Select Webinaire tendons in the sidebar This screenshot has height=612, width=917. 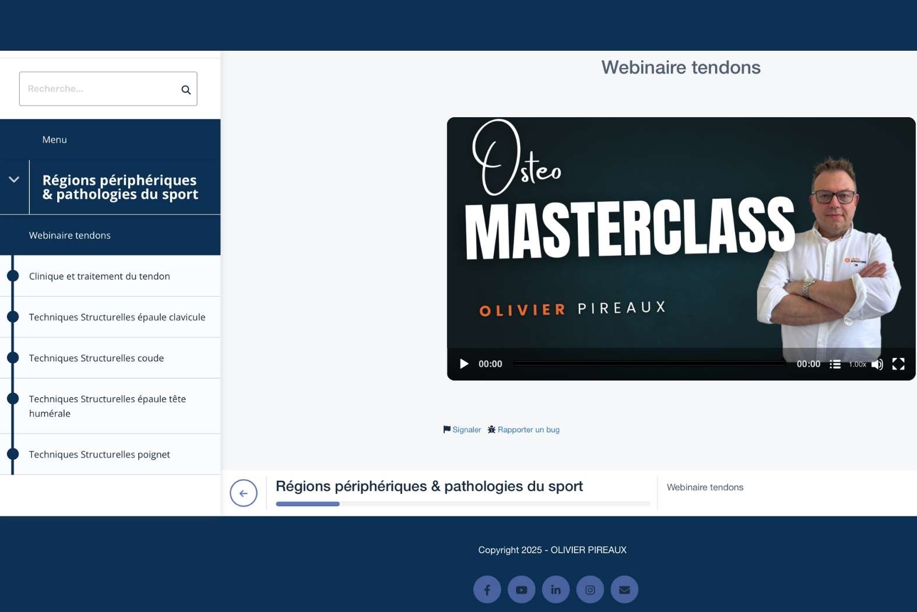click(70, 235)
